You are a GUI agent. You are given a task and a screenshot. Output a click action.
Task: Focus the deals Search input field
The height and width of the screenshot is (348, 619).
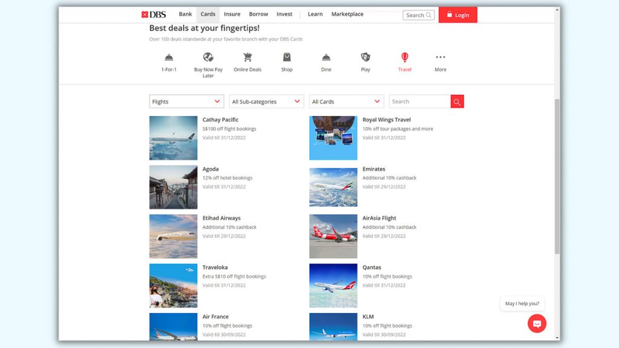tap(420, 101)
